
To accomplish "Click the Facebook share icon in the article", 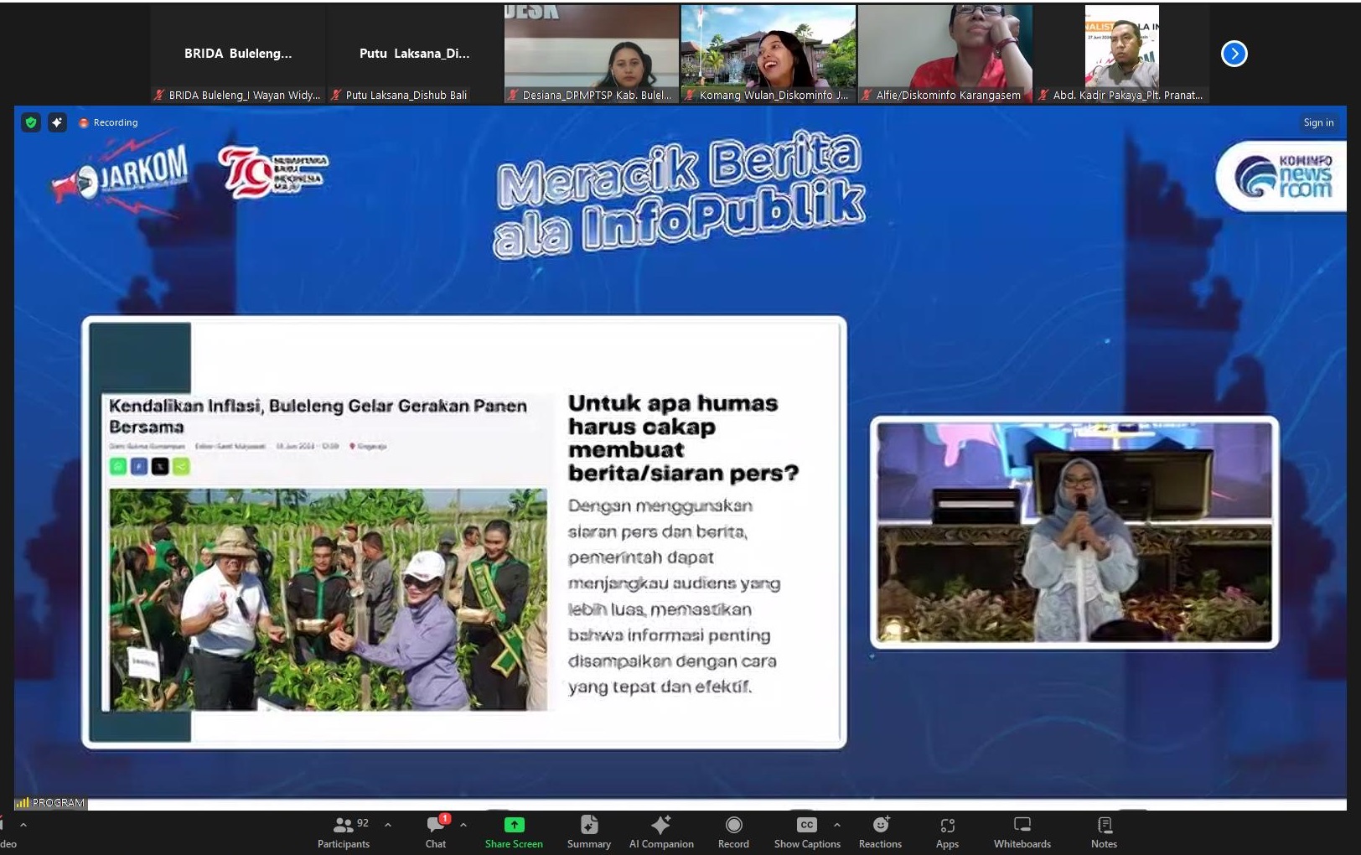I will click(139, 466).
